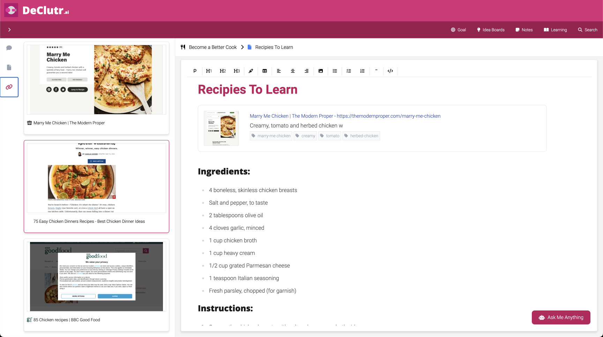
Task: Click '1/2 cup grated Parmesan cheese' line
Action: (x=250, y=266)
